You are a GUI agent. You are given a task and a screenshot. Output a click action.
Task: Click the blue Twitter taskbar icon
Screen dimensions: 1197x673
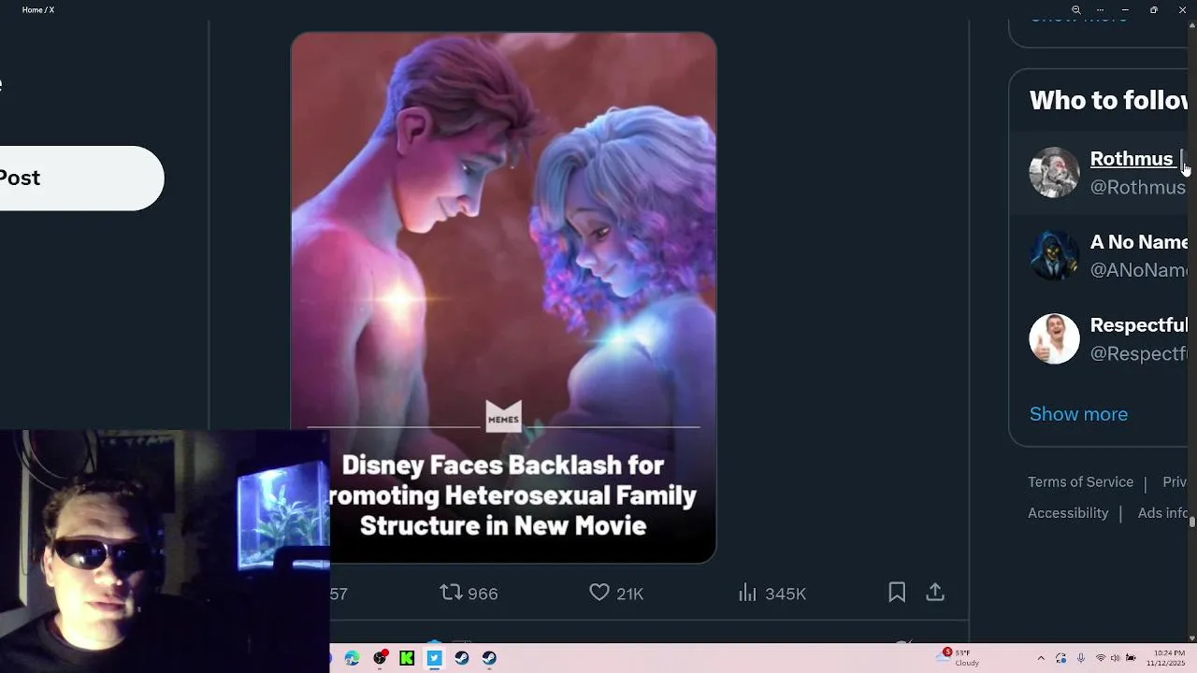click(434, 658)
